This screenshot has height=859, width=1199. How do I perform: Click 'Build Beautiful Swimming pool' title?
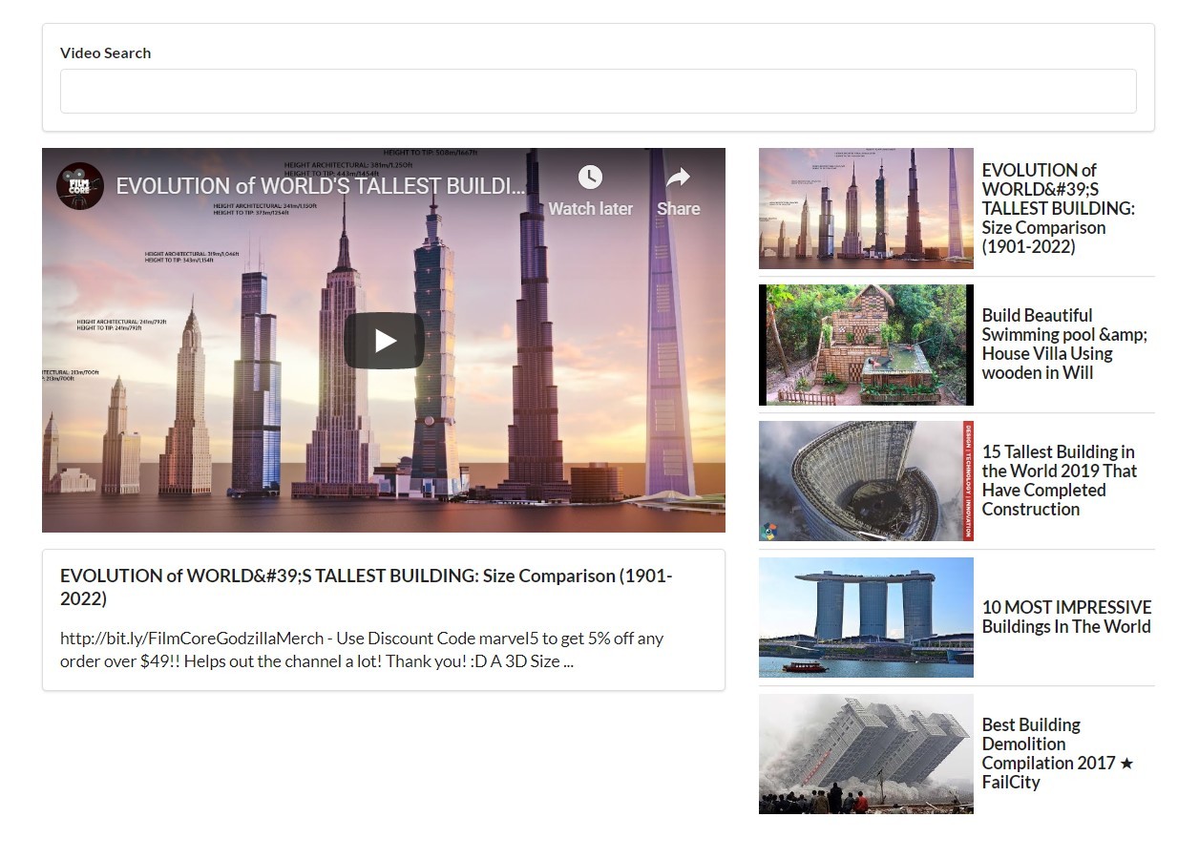click(1063, 344)
